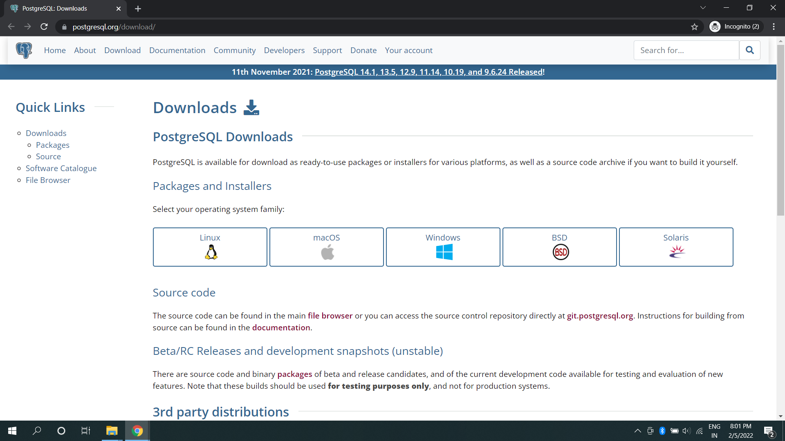Open Software Catalogue quick link
The width and height of the screenshot is (785, 441).
point(61,168)
